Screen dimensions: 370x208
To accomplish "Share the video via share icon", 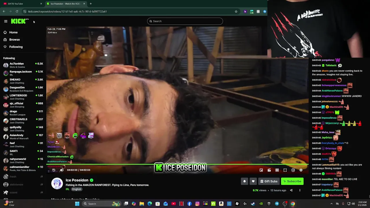I will (291, 190).
